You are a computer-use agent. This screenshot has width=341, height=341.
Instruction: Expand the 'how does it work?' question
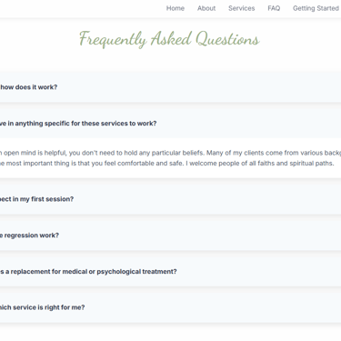(x=170, y=87)
